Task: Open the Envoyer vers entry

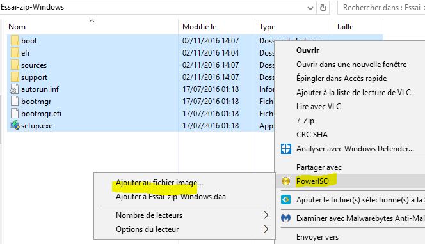Action: point(317,237)
